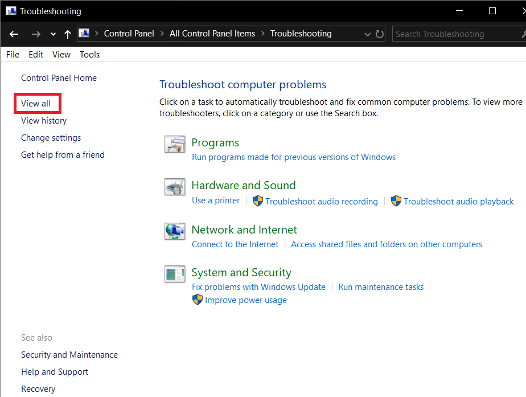This screenshot has height=397, width=526.
Task: Click the Network and Internet globe icon
Action: [175, 231]
